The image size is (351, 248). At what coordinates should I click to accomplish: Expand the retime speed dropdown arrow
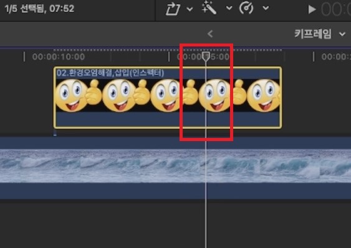tap(266, 8)
